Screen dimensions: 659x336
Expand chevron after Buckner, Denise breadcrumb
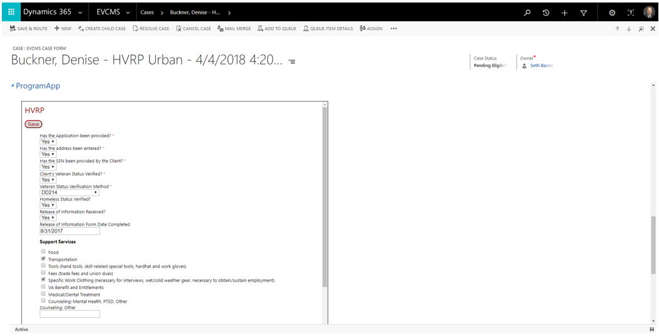point(229,13)
